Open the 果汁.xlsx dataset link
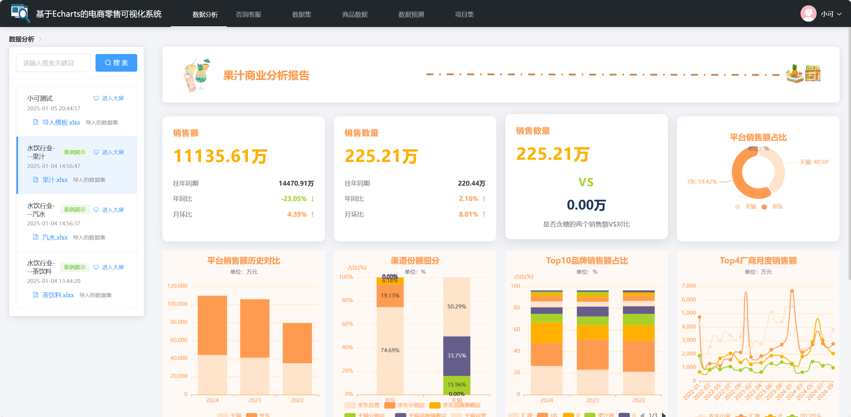Screen dimensions: 851x417 pos(55,180)
